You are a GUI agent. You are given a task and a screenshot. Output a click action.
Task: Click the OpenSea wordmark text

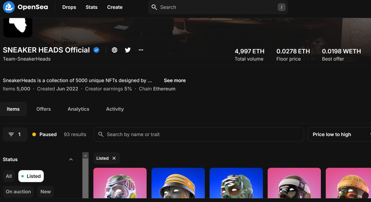coord(33,7)
